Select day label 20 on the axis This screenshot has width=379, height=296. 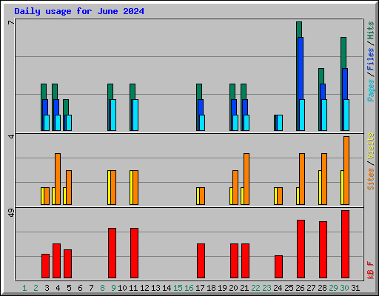coord(233,288)
